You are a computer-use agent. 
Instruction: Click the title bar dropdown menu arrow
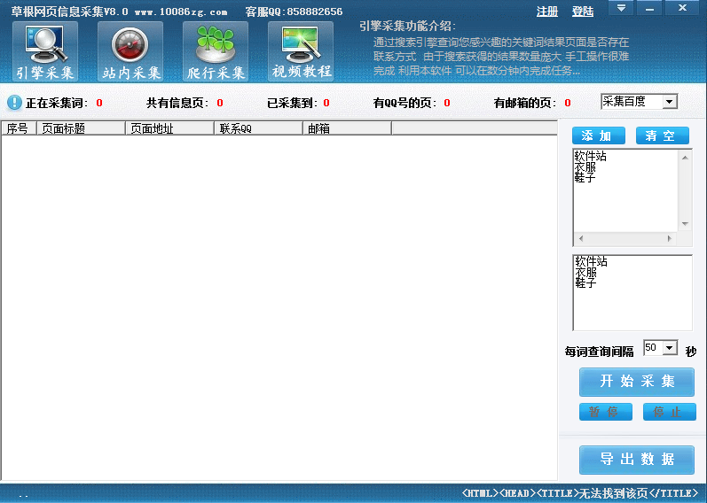click(621, 8)
